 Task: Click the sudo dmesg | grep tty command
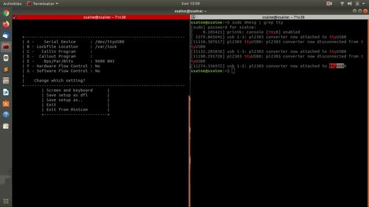pyautogui.click(x=257, y=22)
